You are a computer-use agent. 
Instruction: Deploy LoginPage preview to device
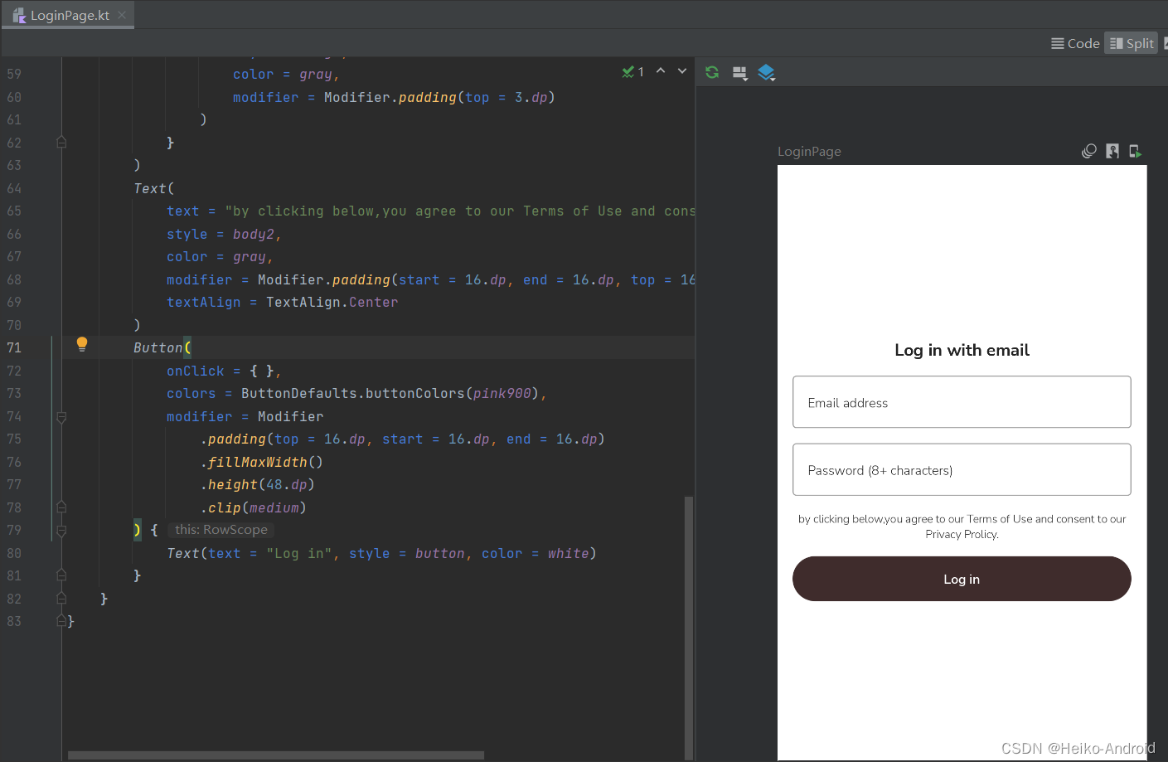coord(1136,151)
